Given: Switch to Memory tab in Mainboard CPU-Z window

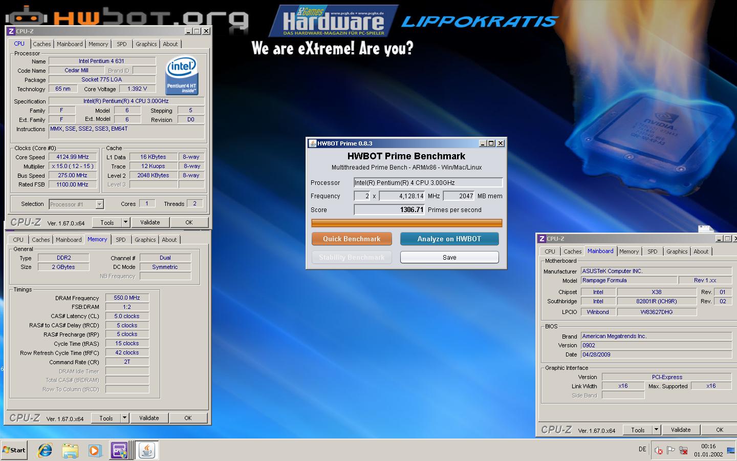Looking at the screenshot, I should pos(629,252).
